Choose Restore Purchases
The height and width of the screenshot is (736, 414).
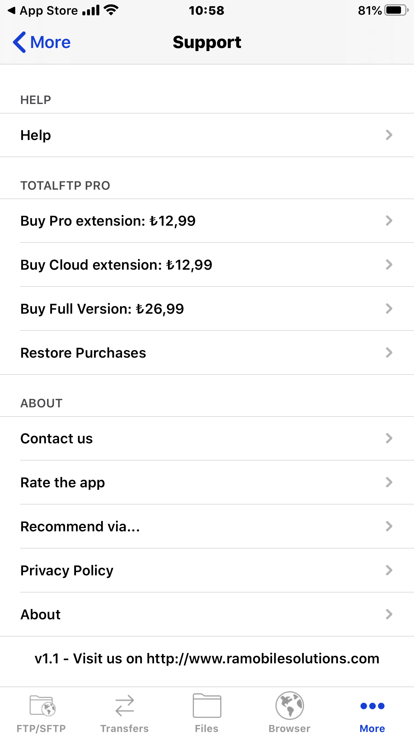(x=207, y=353)
